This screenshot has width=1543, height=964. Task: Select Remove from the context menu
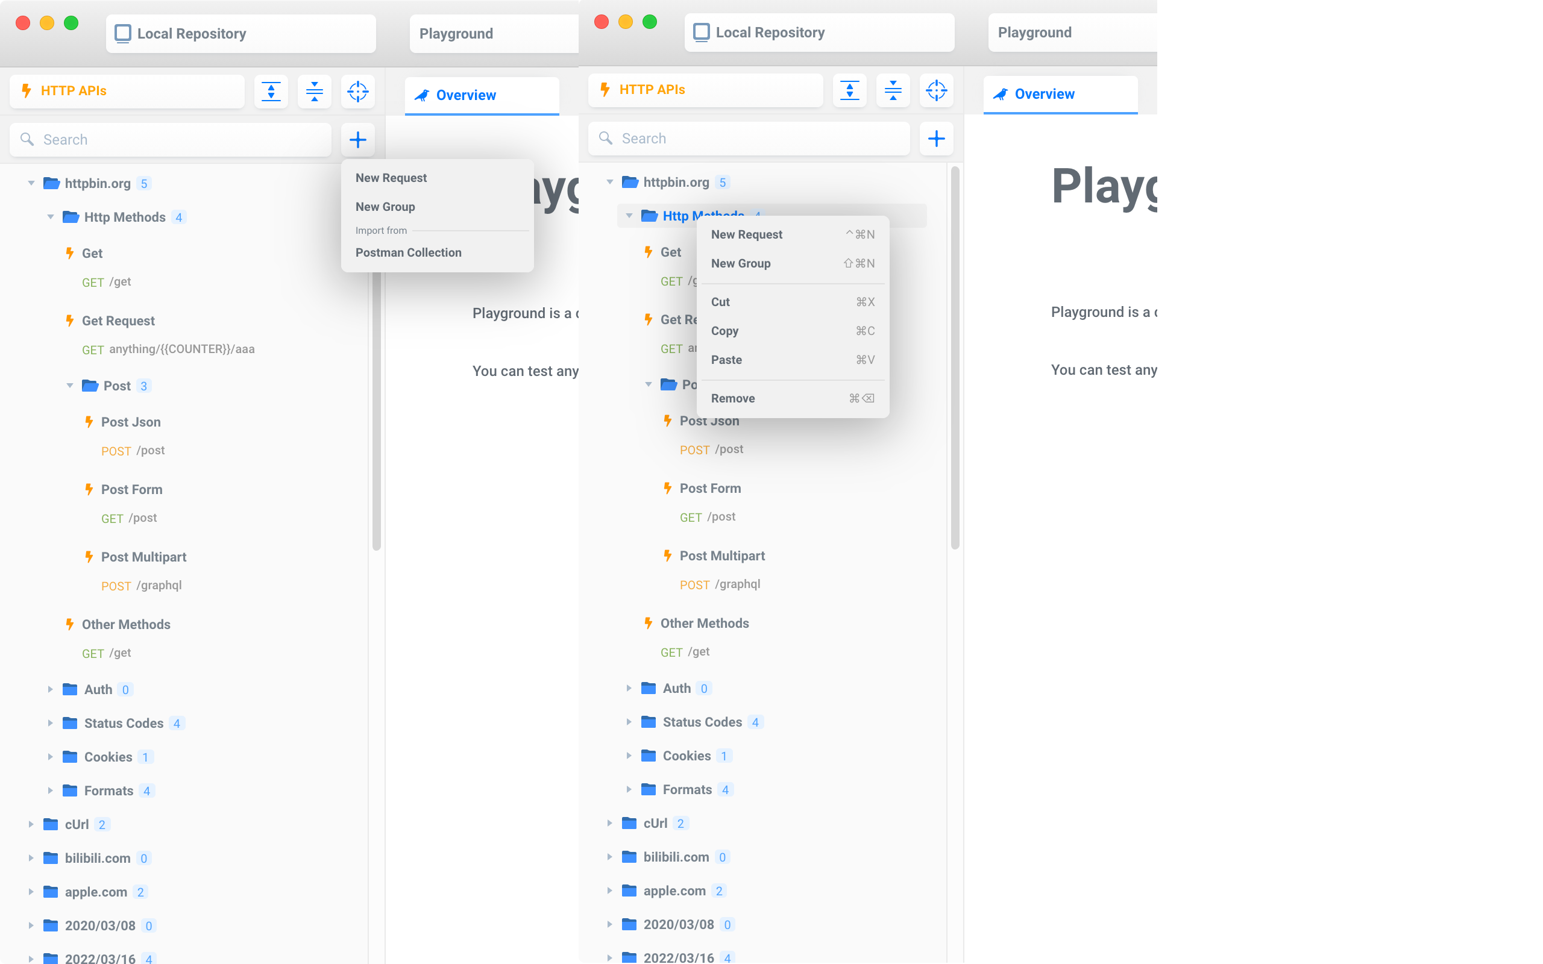(732, 398)
